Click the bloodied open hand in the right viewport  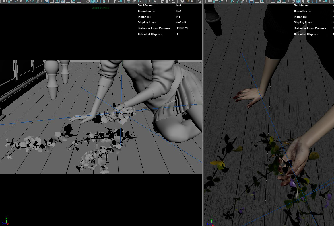294,160
